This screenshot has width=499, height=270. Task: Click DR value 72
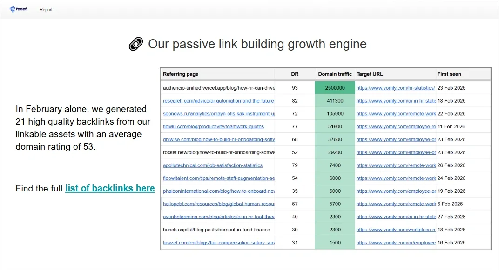[295, 114]
